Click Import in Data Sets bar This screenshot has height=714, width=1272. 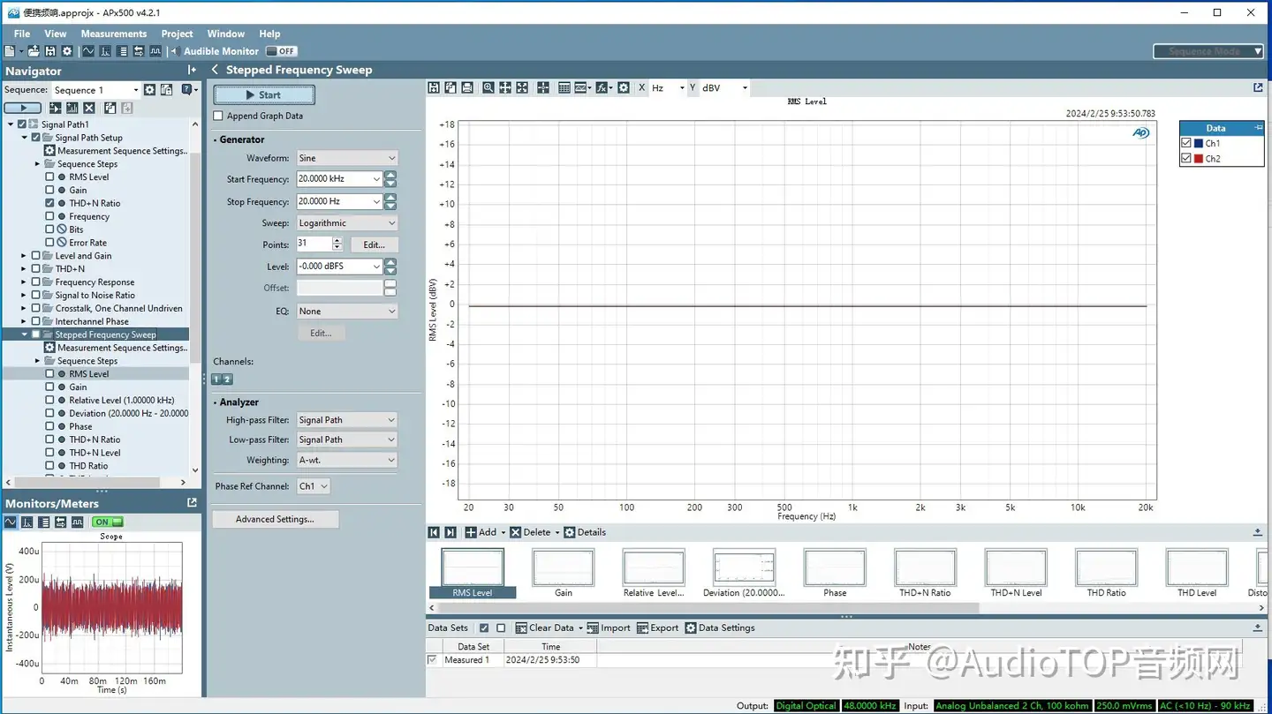click(x=609, y=628)
